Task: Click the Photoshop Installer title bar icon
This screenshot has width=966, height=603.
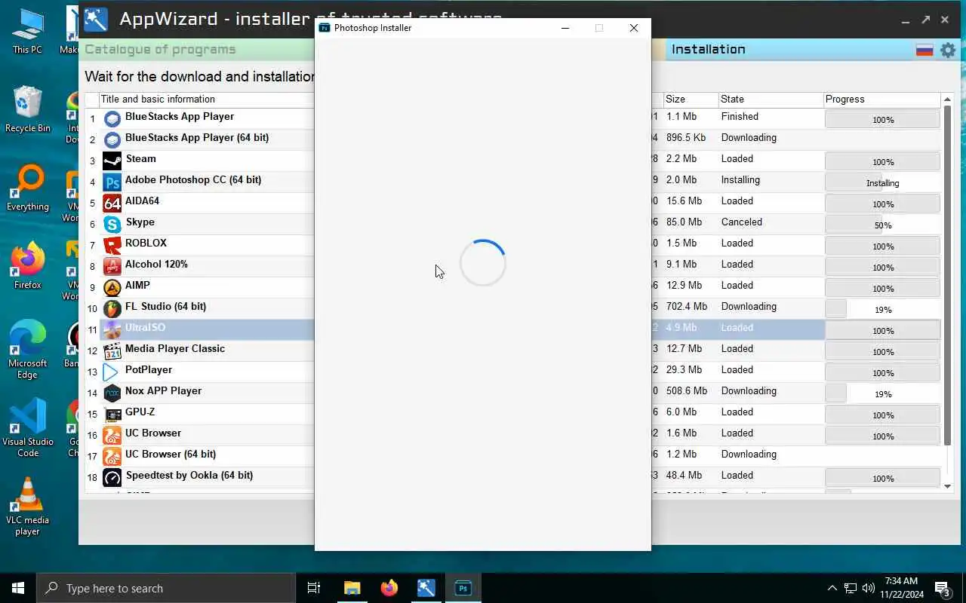Action: tap(325, 28)
